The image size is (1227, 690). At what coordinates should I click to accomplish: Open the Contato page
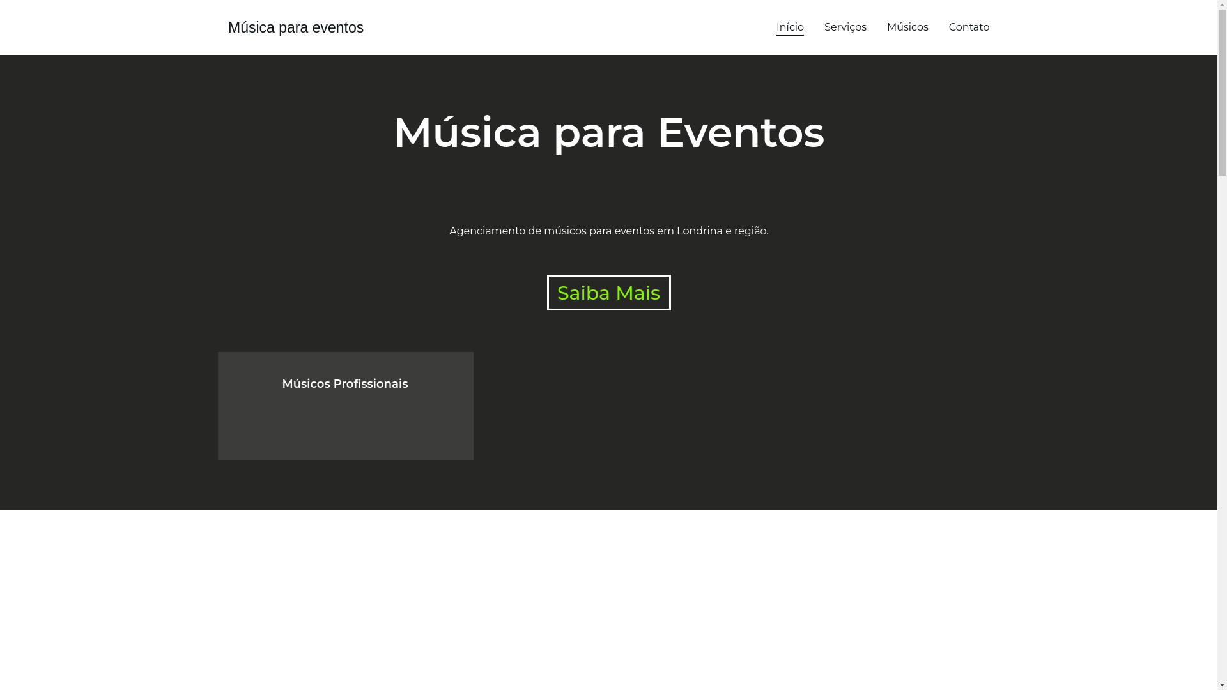[969, 27]
